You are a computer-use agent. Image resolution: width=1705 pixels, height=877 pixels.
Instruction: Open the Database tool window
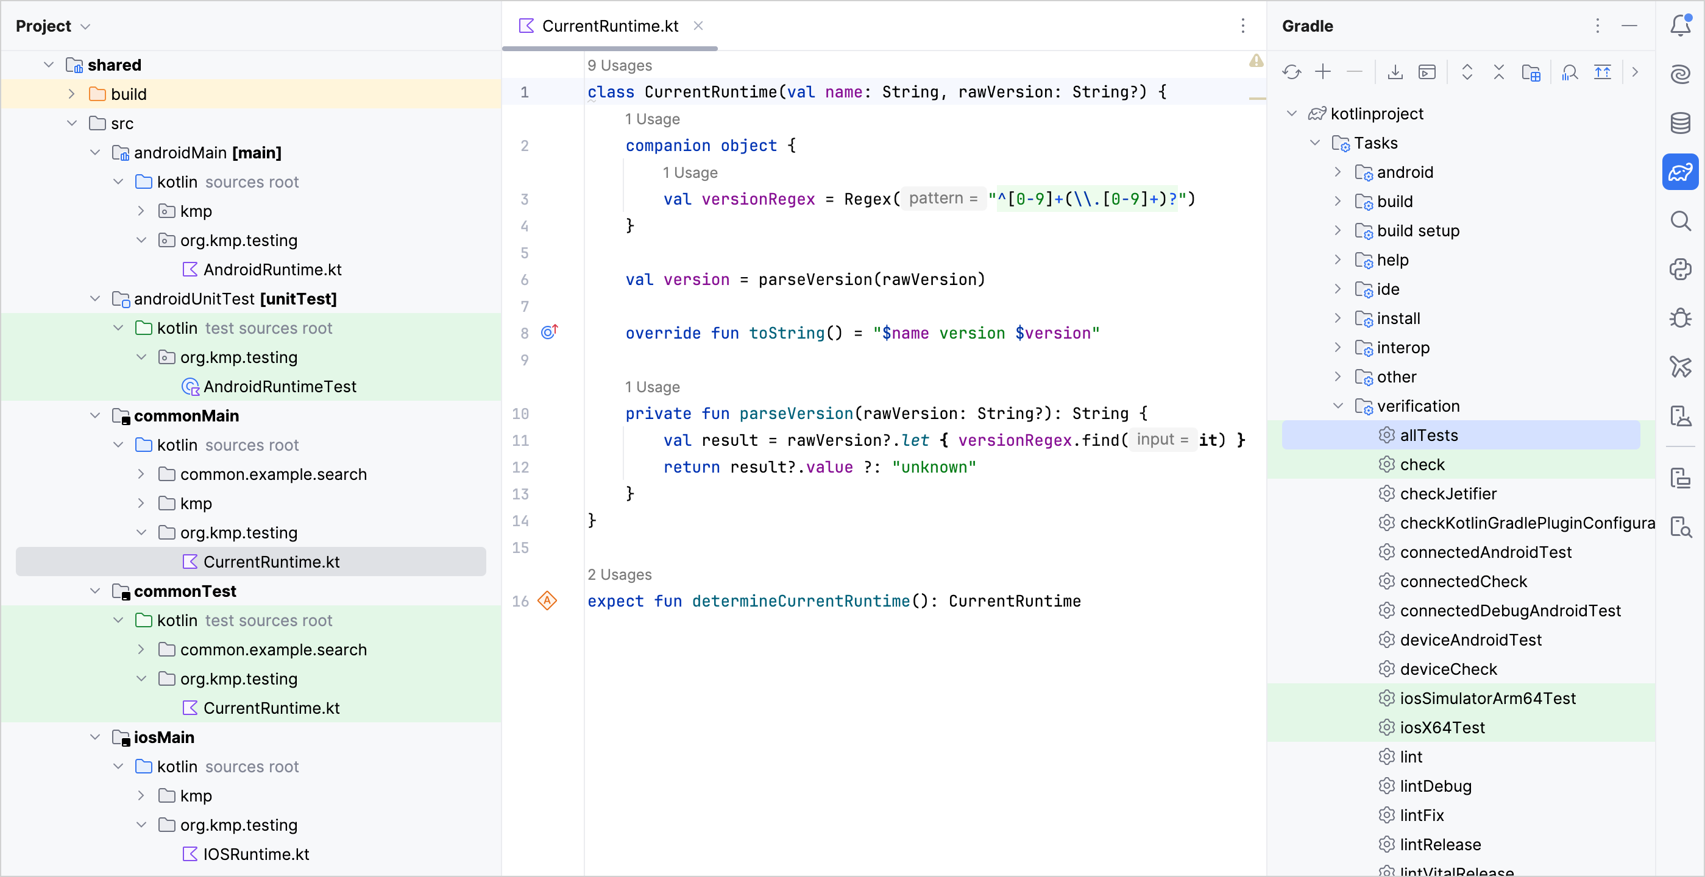click(x=1681, y=123)
